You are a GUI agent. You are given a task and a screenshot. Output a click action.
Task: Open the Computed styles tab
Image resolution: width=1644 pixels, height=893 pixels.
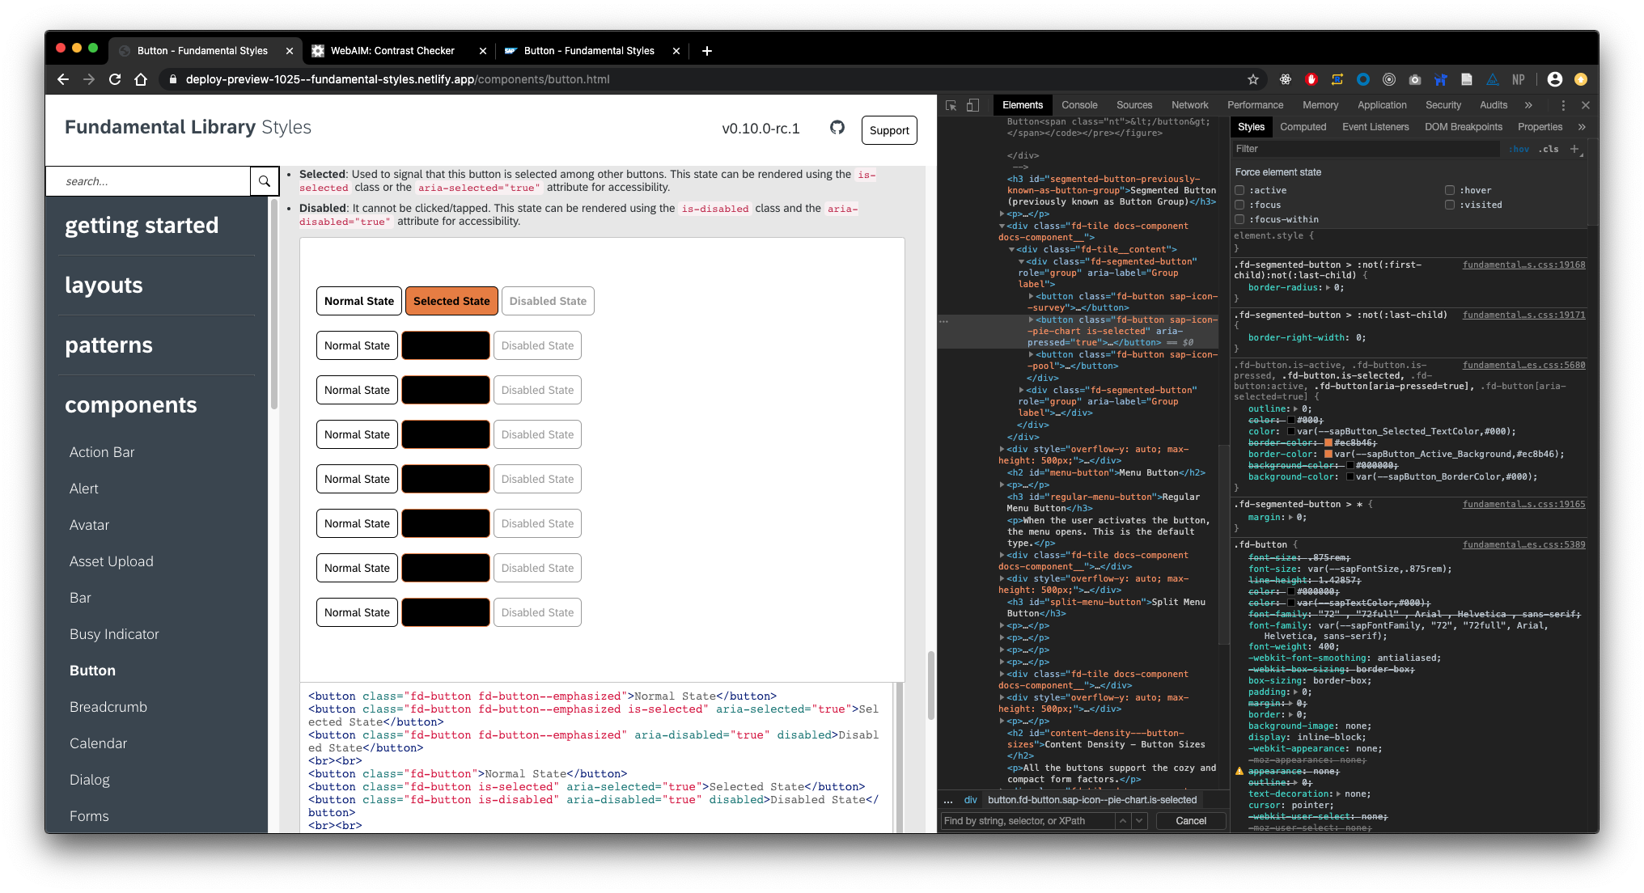pyautogui.click(x=1303, y=127)
